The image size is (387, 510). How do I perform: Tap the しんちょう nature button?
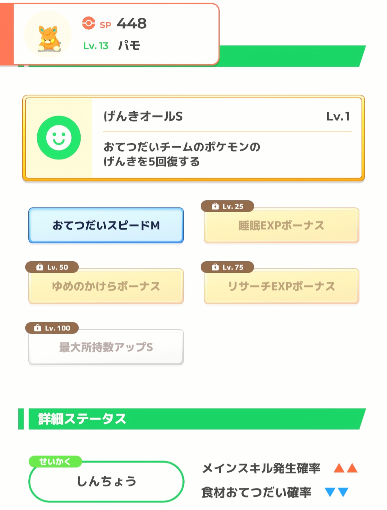[106, 481]
